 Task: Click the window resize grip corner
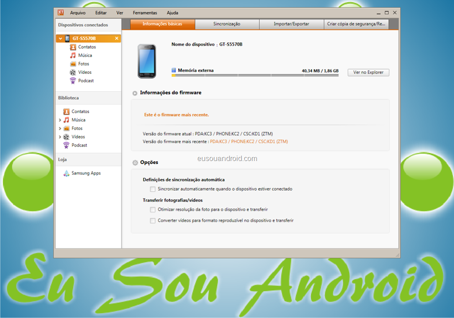398,255
